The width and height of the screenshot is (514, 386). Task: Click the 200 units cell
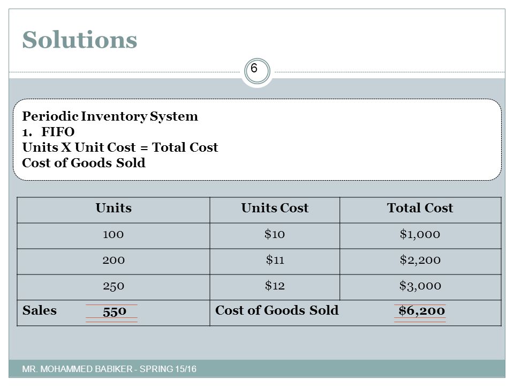pyautogui.click(x=114, y=261)
